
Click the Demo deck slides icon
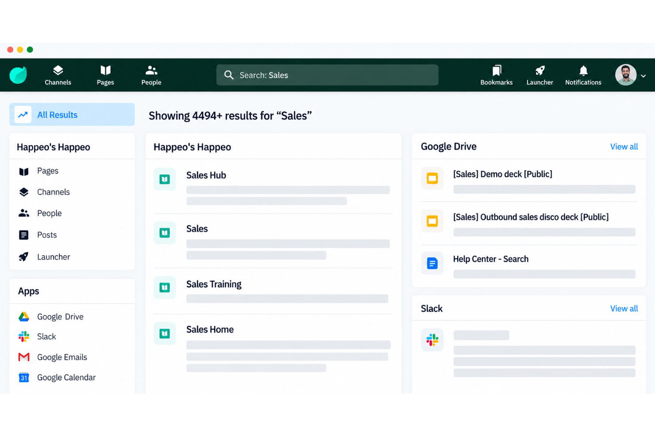click(432, 178)
